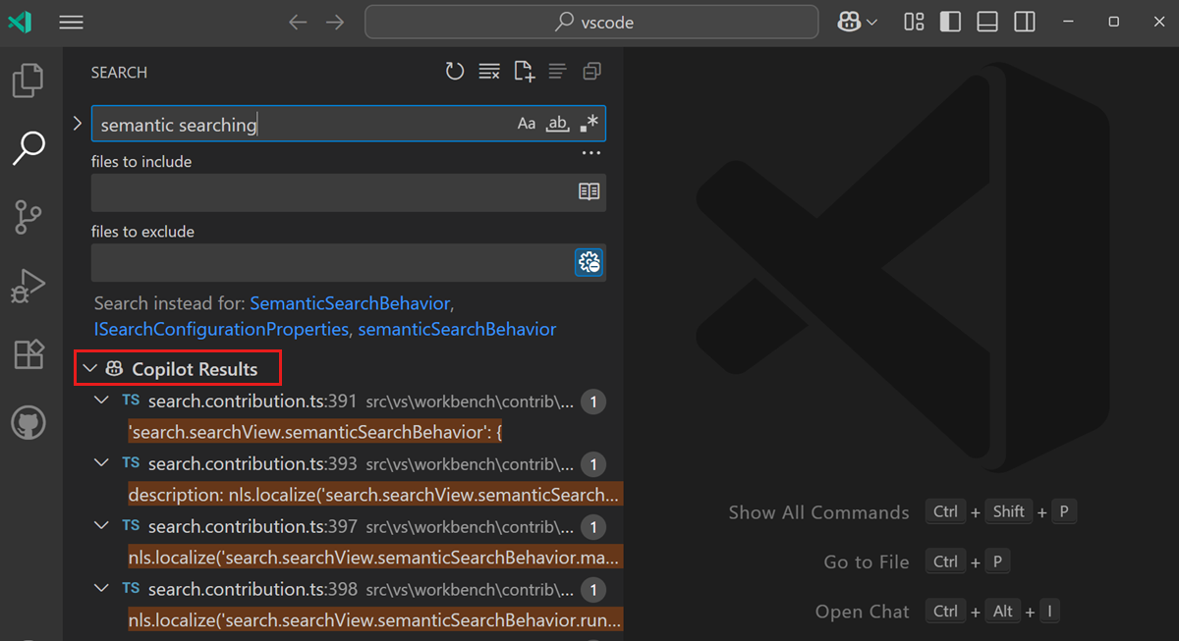Click the TS file icon for line 391
This screenshot has height=641, width=1179.
point(131,401)
